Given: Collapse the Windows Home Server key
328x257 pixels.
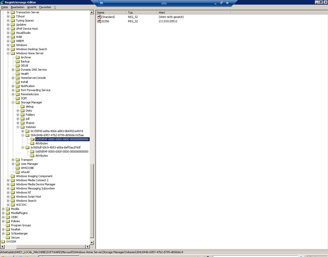Looking at the screenshot, I should 8,53.
